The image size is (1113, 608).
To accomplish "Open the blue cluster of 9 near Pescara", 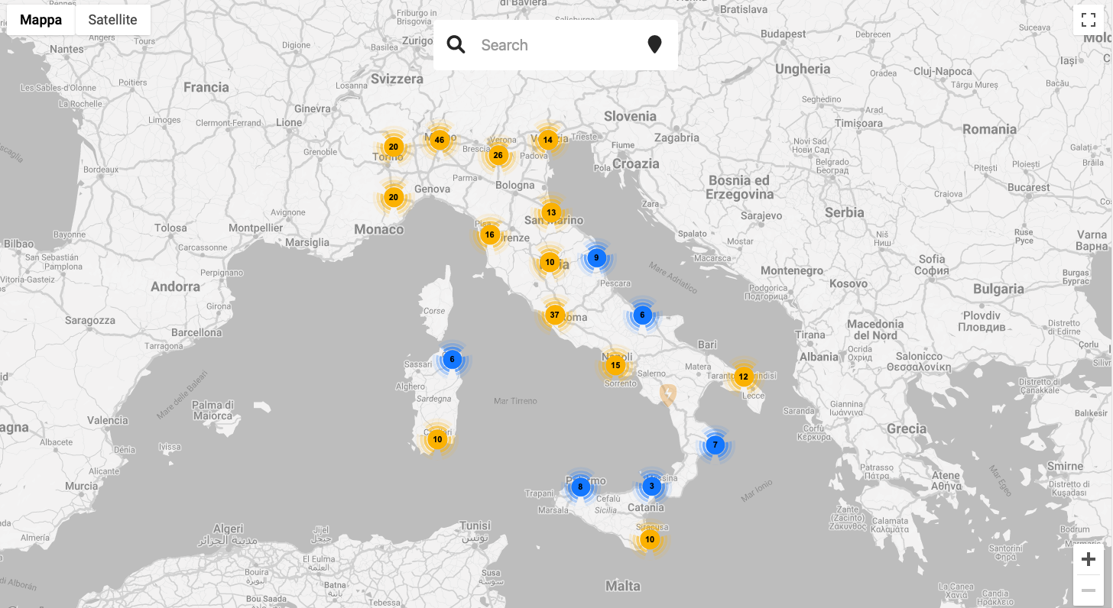I will point(596,257).
